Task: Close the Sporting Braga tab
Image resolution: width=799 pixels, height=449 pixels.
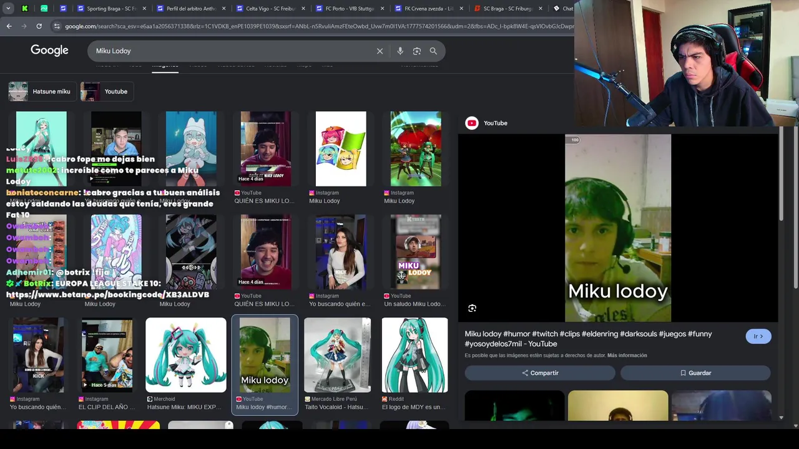Action: tap(144, 8)
